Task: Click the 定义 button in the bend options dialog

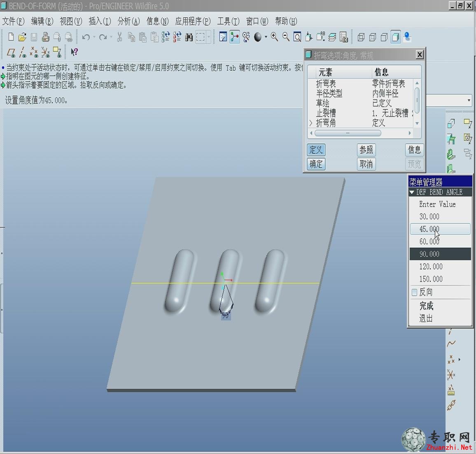Action: (316, 150)
